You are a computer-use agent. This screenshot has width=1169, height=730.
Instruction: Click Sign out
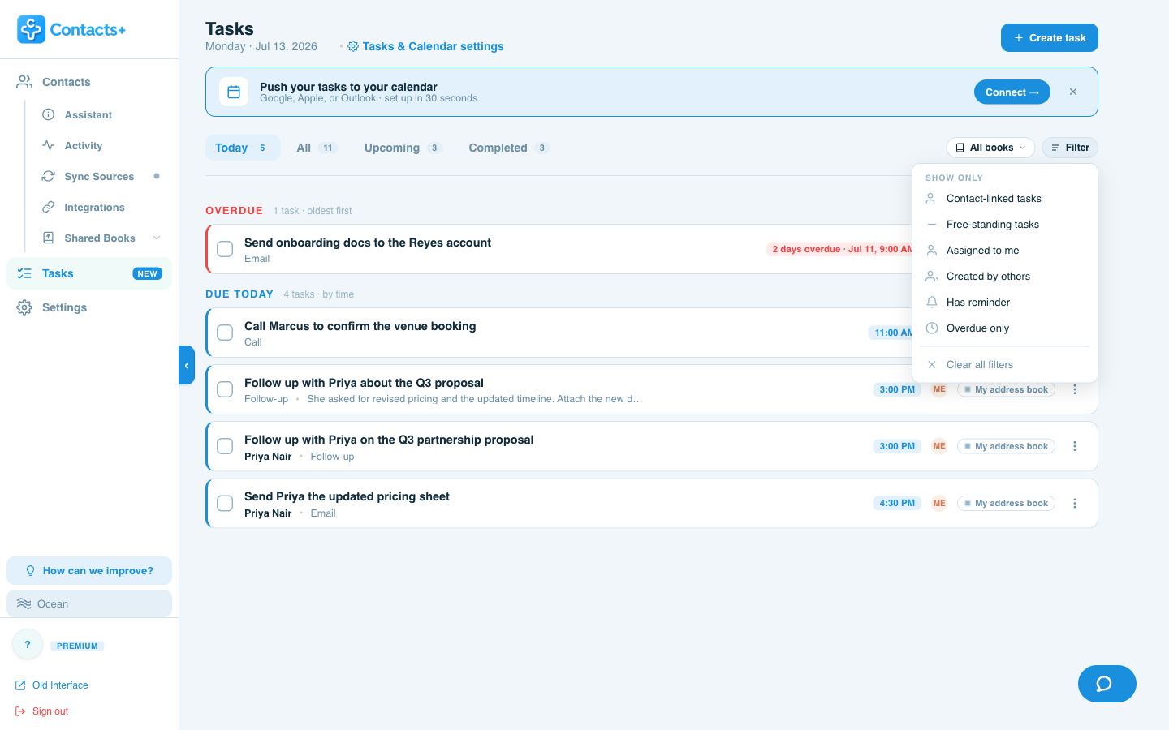tap(42, 711)
